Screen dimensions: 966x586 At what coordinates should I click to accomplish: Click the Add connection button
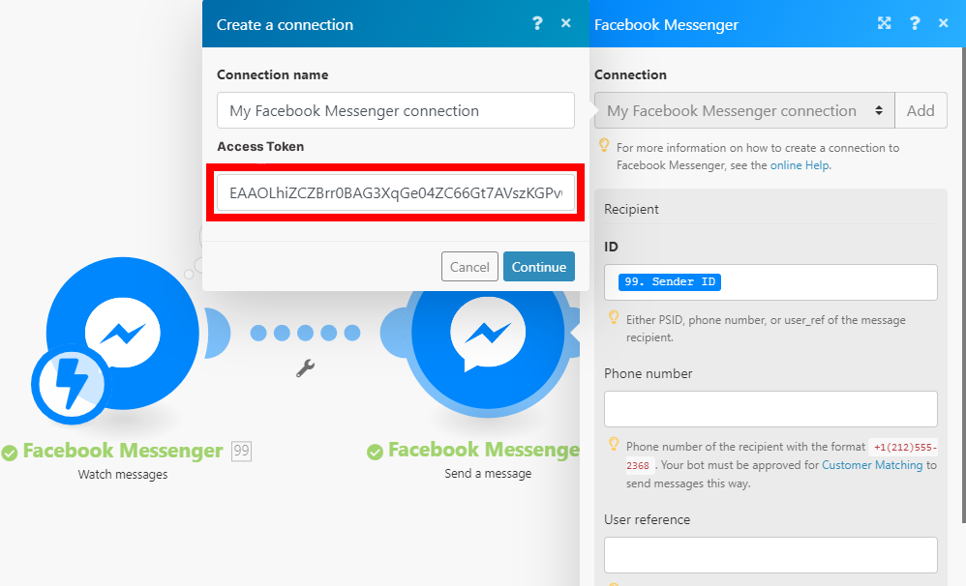(x=920, y=111)
